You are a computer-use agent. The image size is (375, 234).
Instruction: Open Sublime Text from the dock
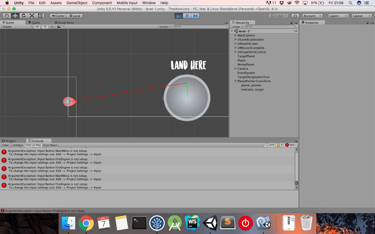pos(228,223)
